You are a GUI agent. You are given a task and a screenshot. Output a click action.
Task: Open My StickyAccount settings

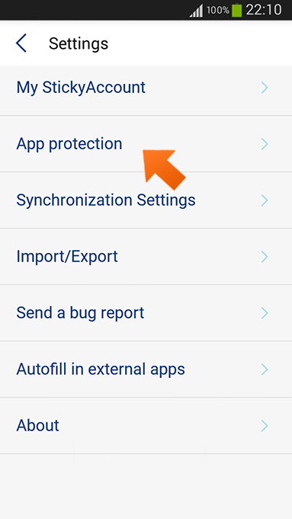pyautogui.click(x=146, y=88)
